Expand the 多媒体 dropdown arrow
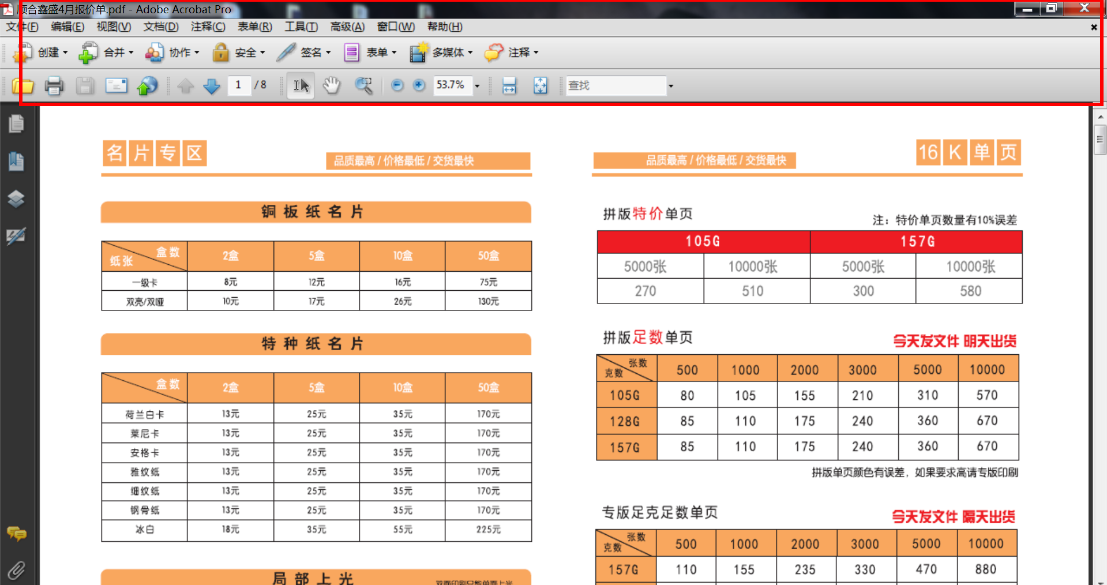Screen dimensions: 1107x585 470,52
